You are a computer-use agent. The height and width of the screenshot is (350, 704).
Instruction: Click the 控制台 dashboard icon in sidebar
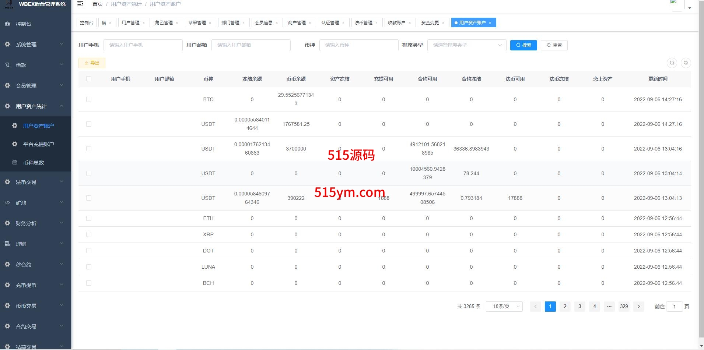[x=7, y=24]
